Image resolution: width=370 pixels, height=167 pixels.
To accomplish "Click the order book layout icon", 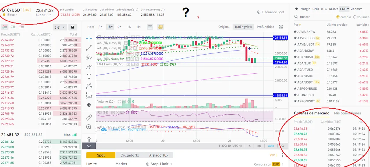I will coord(72,27).
